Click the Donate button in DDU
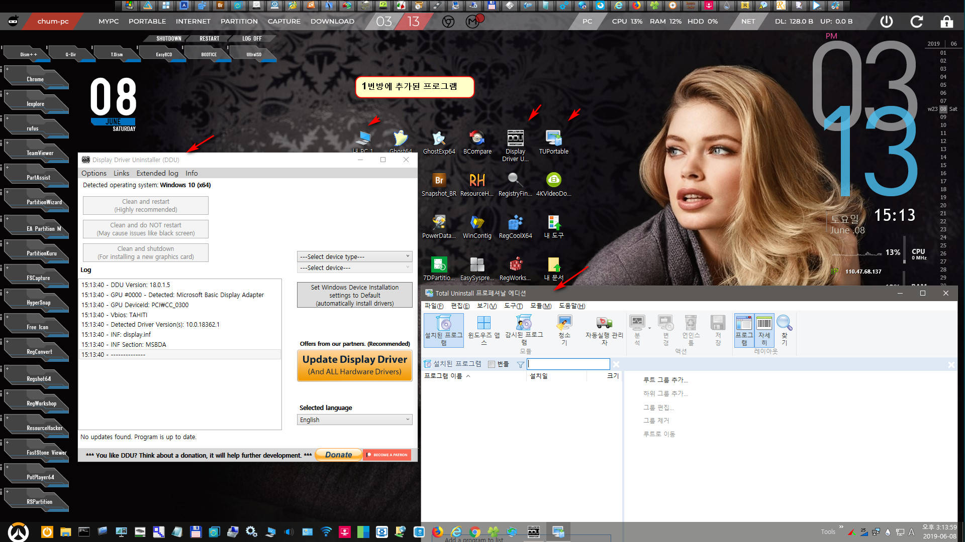This screenshot has width=965, height=542. (x=338, y=455)
